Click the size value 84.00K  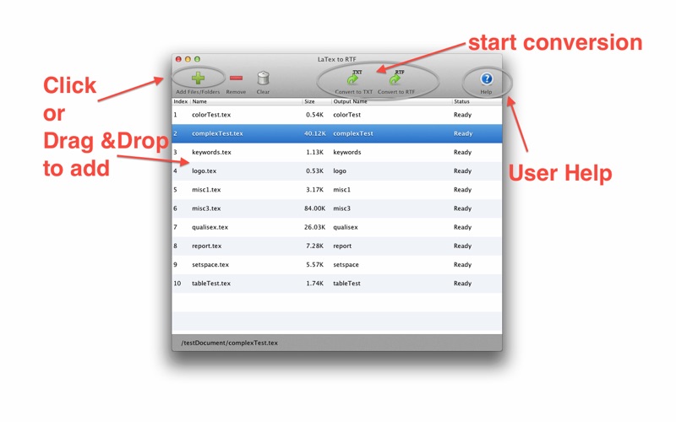click(314, 208)
